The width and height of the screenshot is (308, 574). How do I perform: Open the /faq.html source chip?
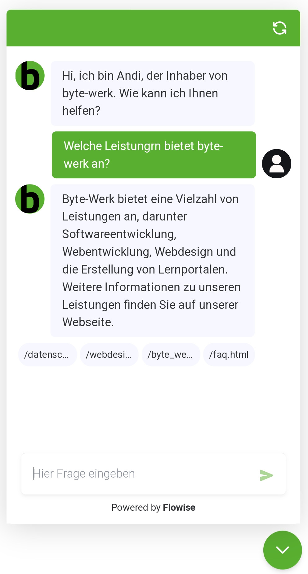click(229, 354)
